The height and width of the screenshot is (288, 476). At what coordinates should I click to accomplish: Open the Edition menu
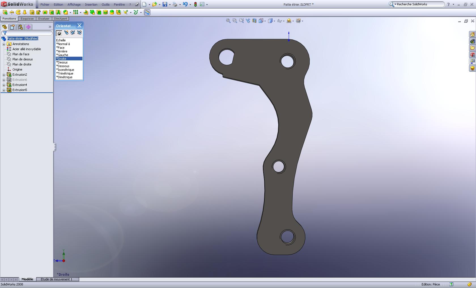[58, 5]
